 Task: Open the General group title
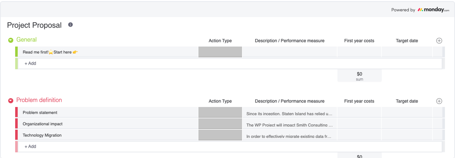27,40
